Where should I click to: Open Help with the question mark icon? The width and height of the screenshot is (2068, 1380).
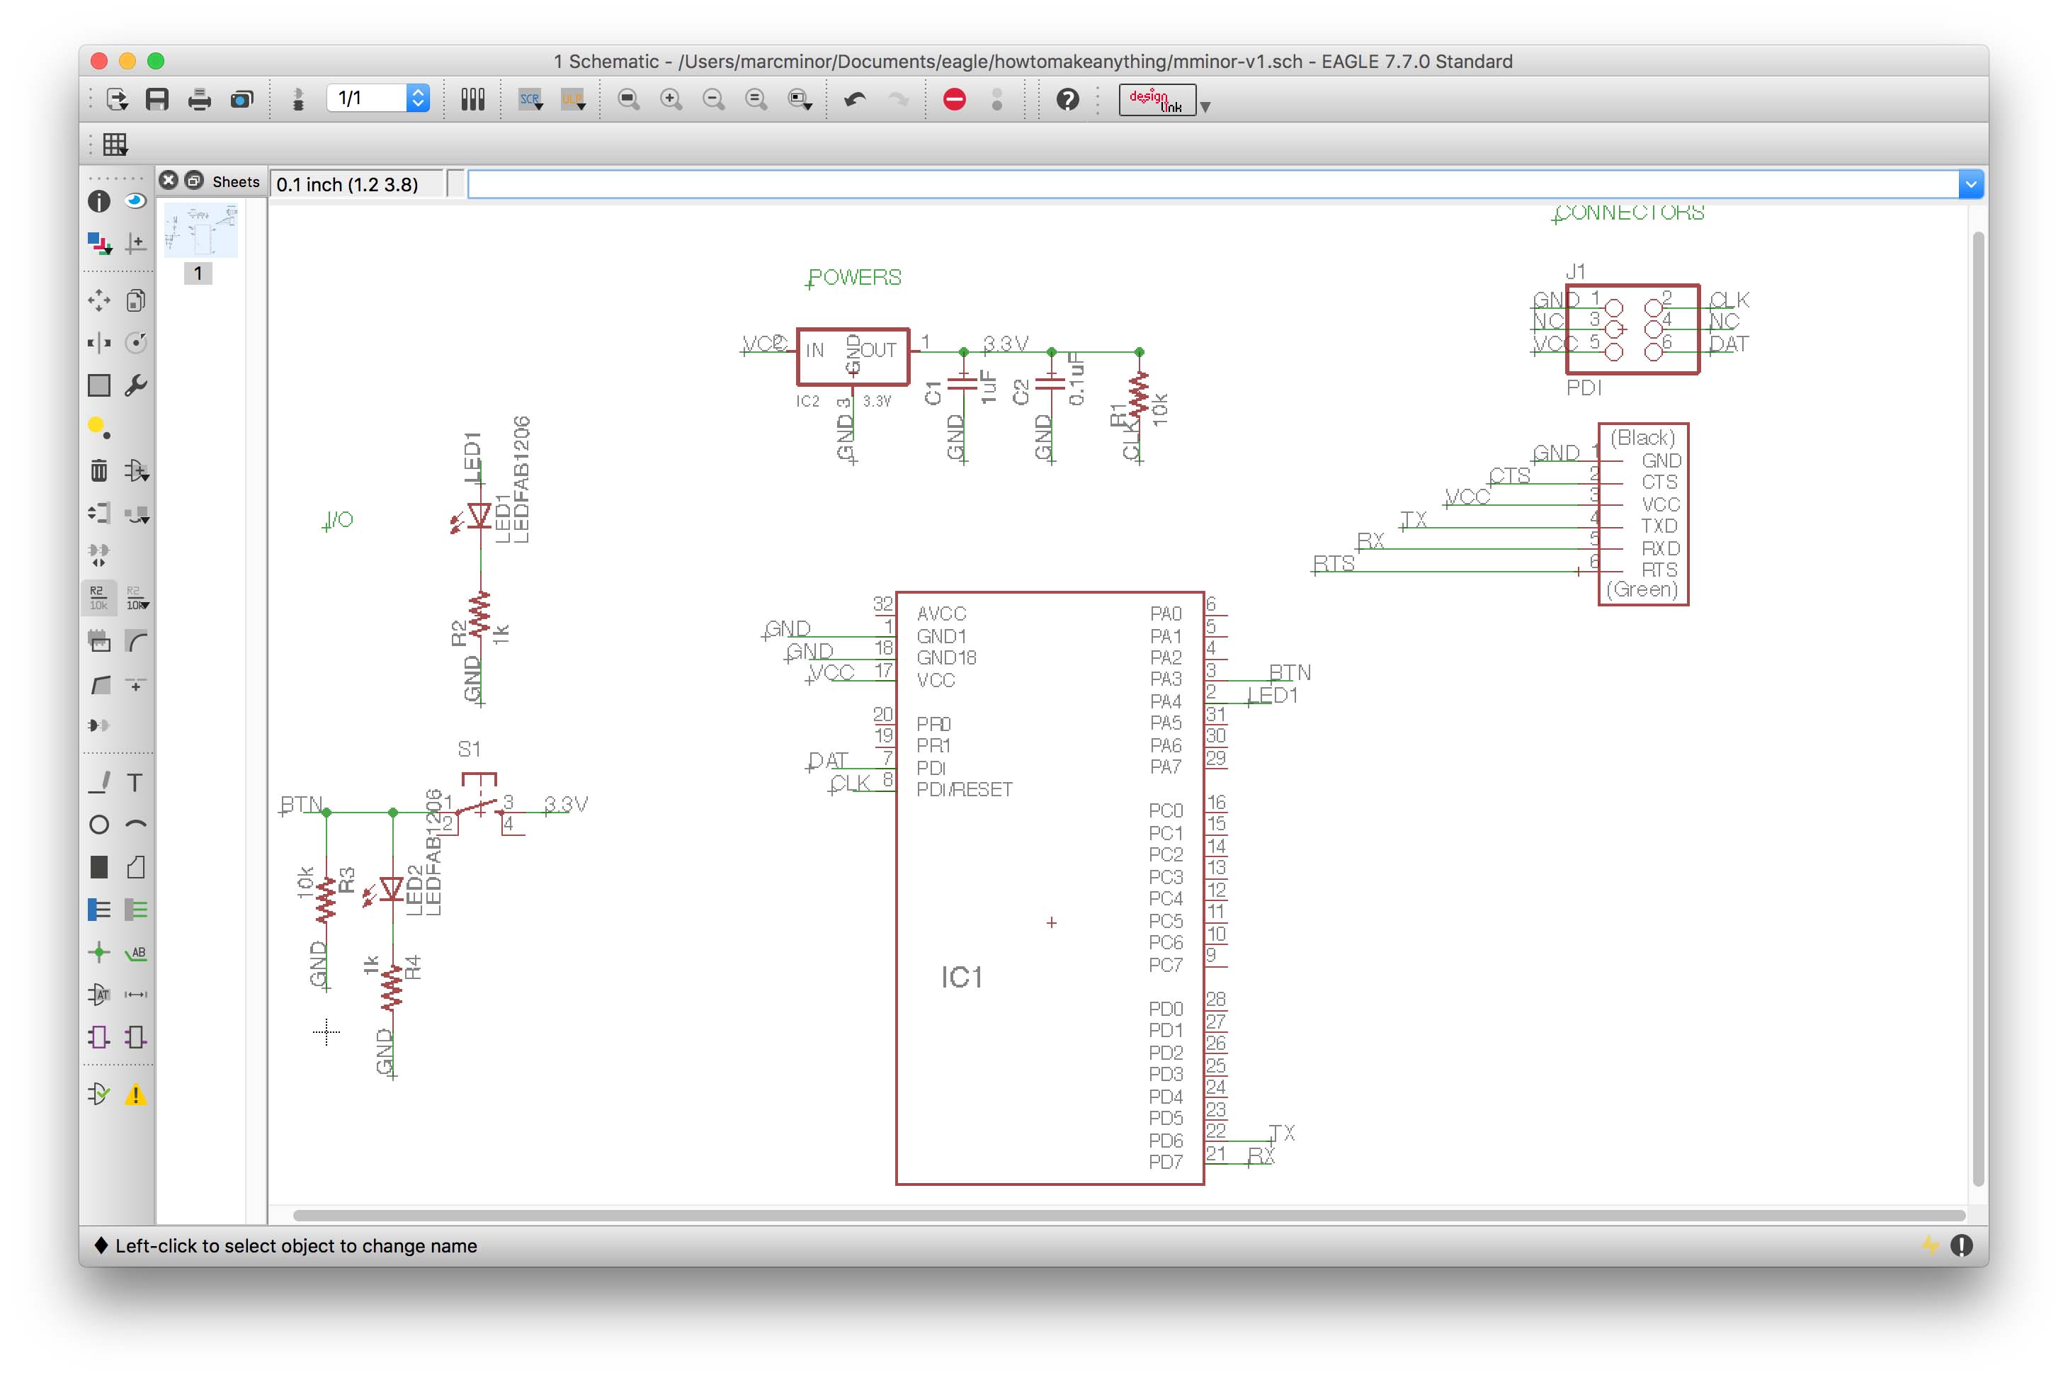pyautogui.click(x=1068, y=99)
